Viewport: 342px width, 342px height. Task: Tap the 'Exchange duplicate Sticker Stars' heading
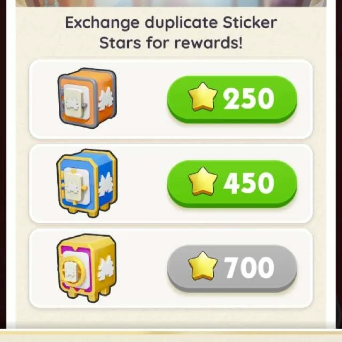pyautogui.click(x=171, y=33)
